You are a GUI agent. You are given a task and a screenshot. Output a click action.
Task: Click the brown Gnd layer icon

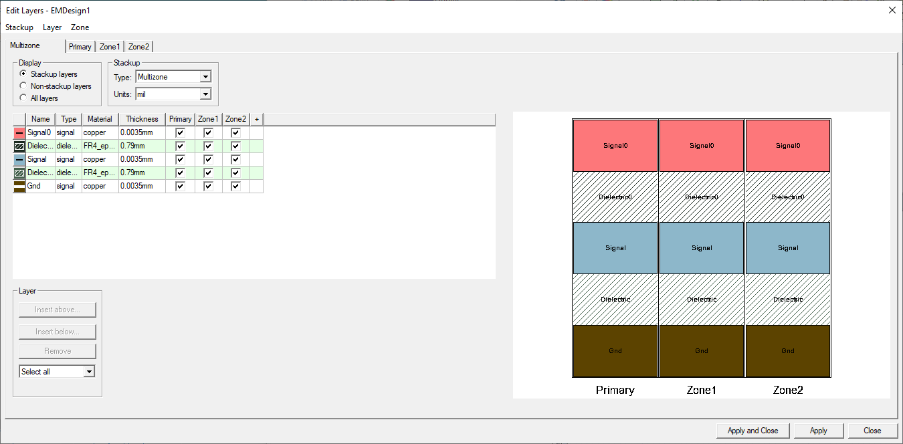pos(20,186)
